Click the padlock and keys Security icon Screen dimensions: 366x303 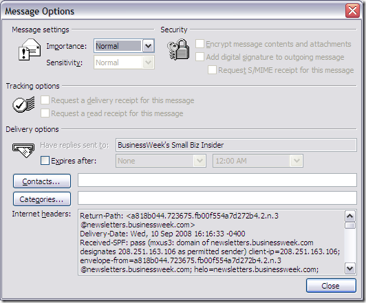coord(178,49)
